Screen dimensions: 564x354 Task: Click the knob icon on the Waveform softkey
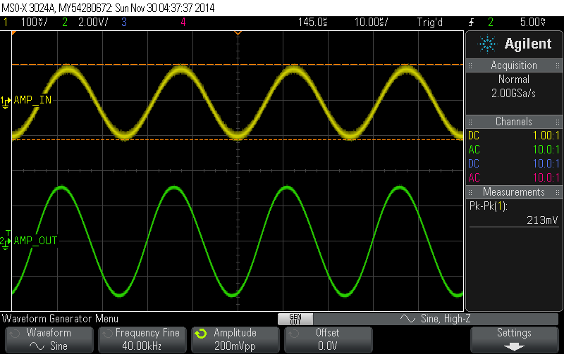[15, 334]
